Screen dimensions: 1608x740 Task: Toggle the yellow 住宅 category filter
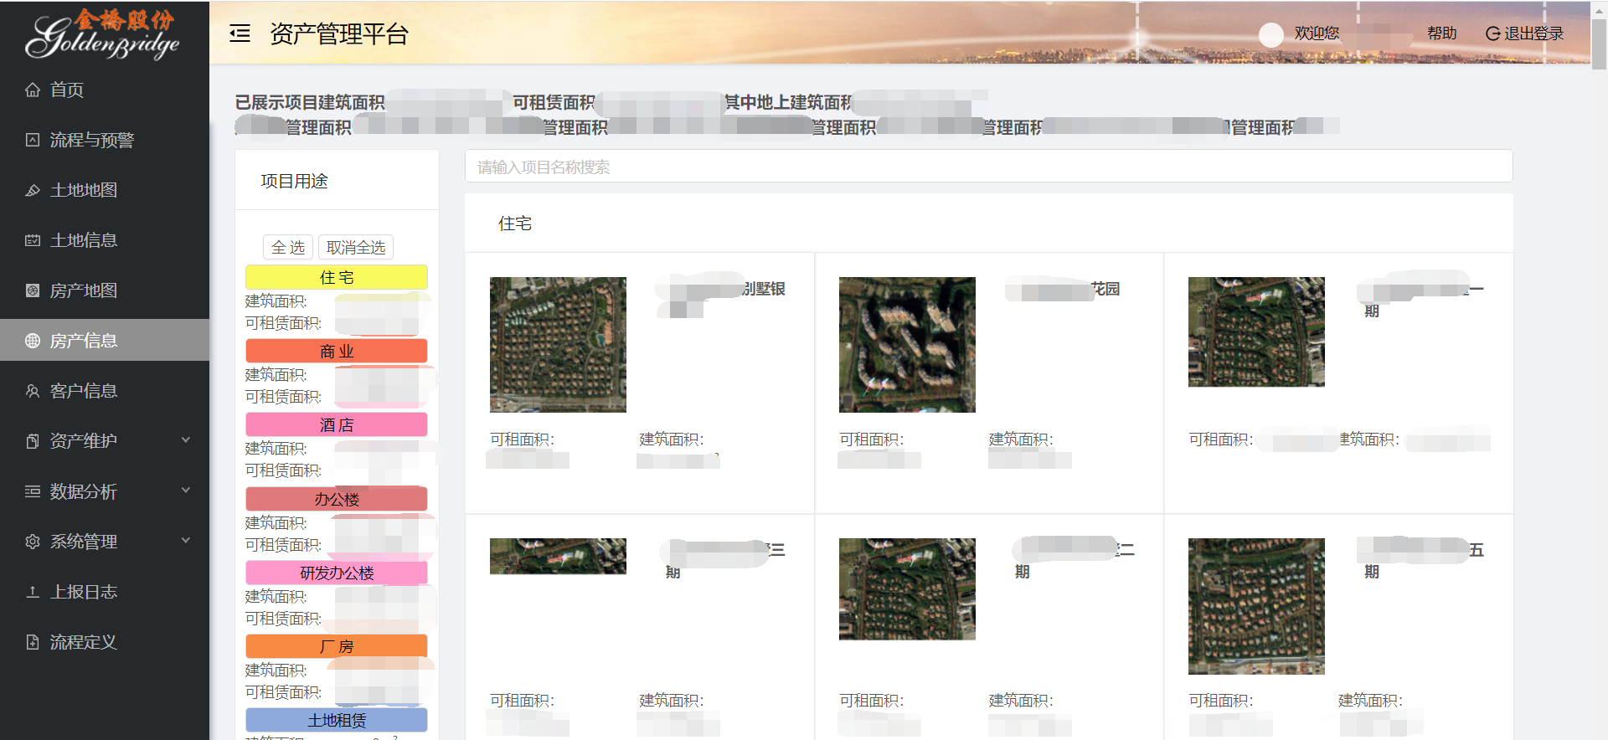[x=337, y=277]
